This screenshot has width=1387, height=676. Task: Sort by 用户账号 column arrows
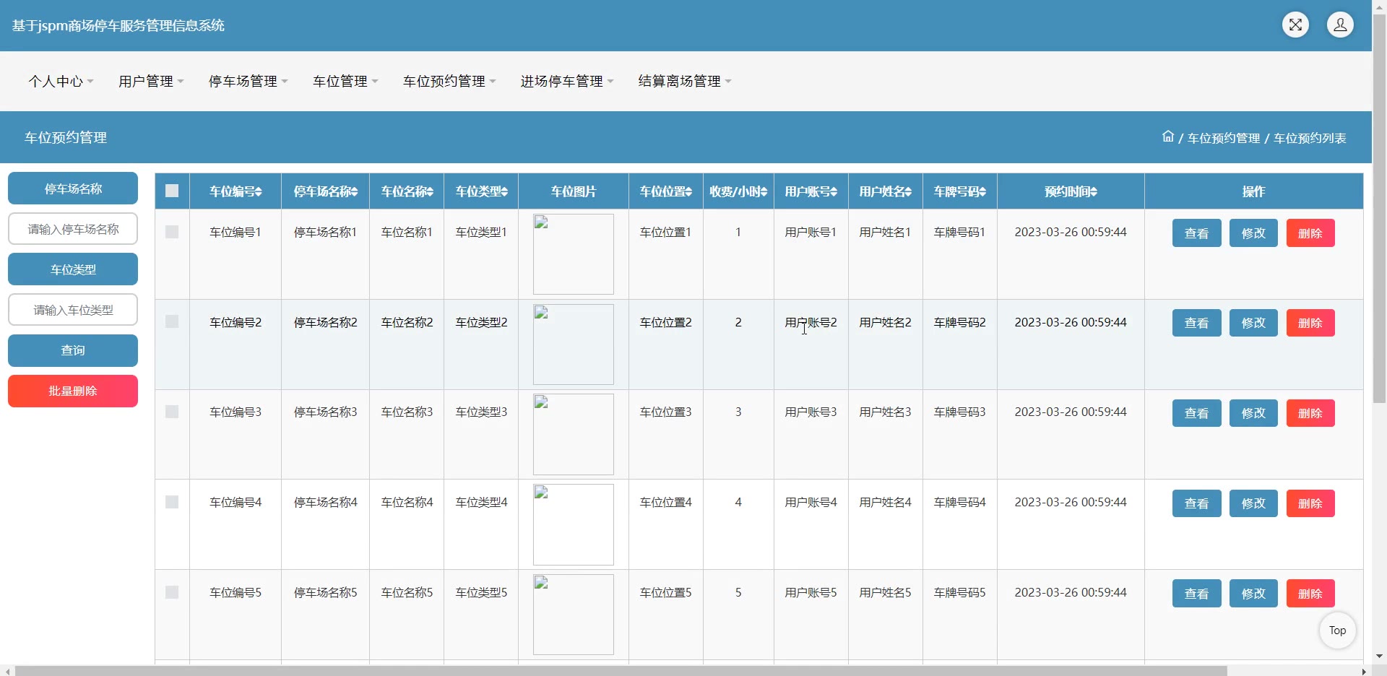pyautogui.click(x=834, y=192)
